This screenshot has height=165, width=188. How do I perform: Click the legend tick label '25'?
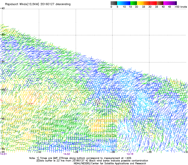pos(144,7)
